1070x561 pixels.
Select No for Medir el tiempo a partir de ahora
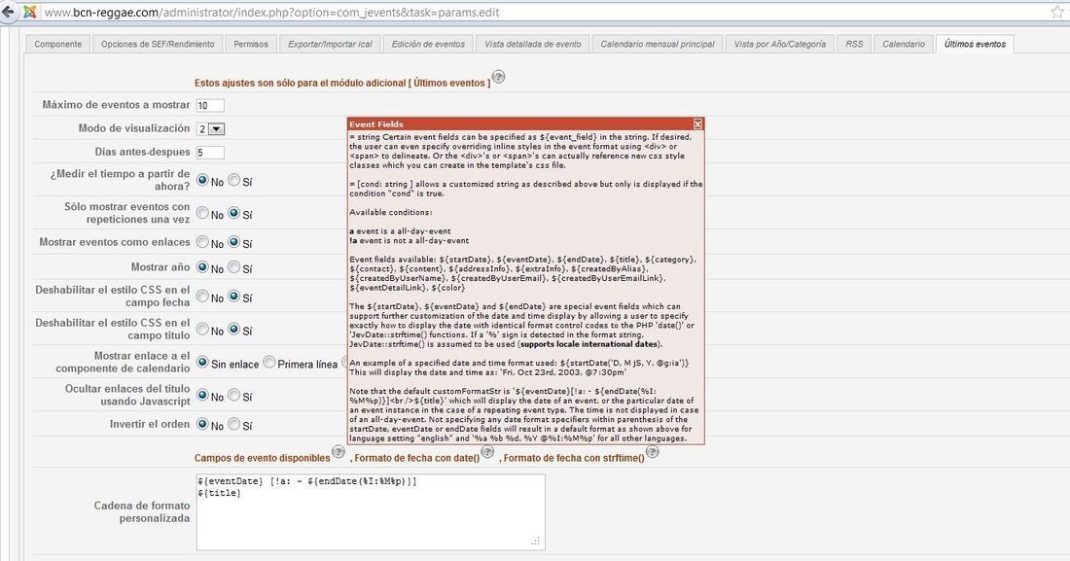(x=202, y=180)
